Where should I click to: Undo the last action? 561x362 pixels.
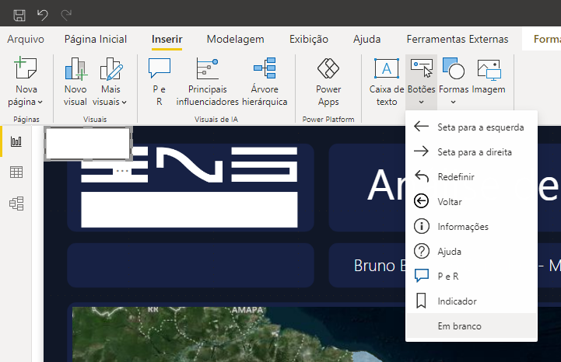pyautogui.click(x=43, y=16)
